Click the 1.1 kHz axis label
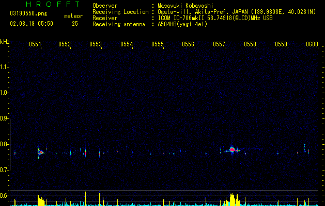Image resolution: width=325 pixels, height=206 pixels. click(5, 67)
